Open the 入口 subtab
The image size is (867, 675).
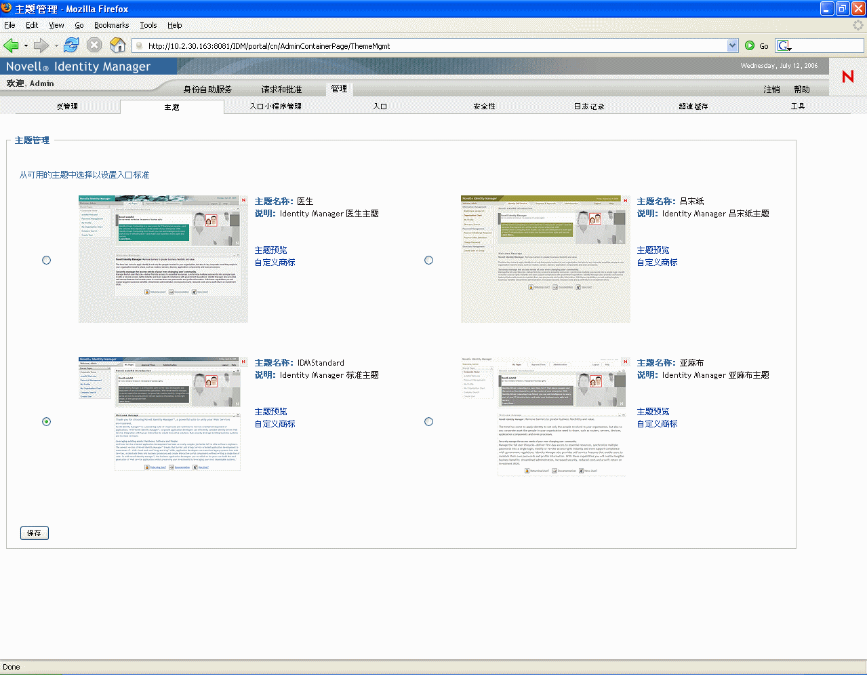click(380, 107)
